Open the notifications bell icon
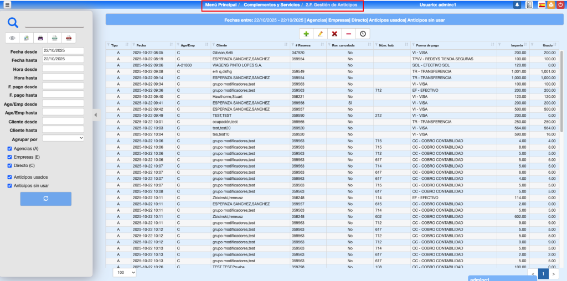Viewport: 567px width, 281px height. click(x=517, y=5)
